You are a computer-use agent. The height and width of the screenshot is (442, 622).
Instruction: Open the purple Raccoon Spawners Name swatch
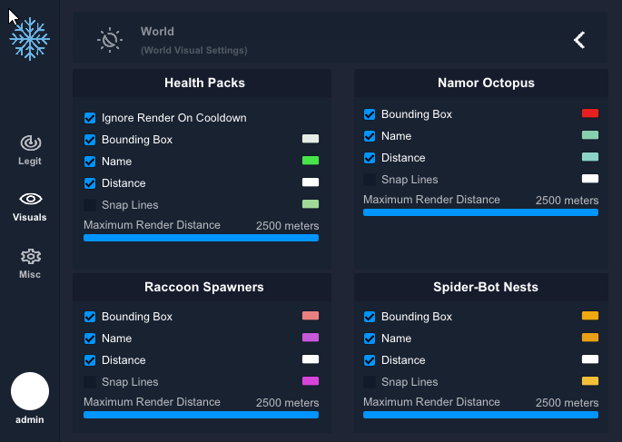(x=311, y=338)
